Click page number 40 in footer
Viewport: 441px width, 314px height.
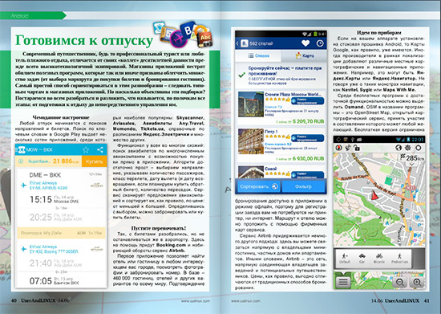point(14,300)
